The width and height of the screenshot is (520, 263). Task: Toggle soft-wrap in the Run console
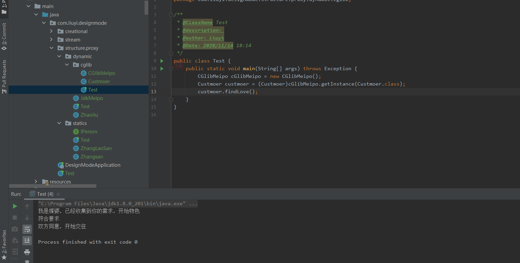pyautogui.click(x=27, y=229)
